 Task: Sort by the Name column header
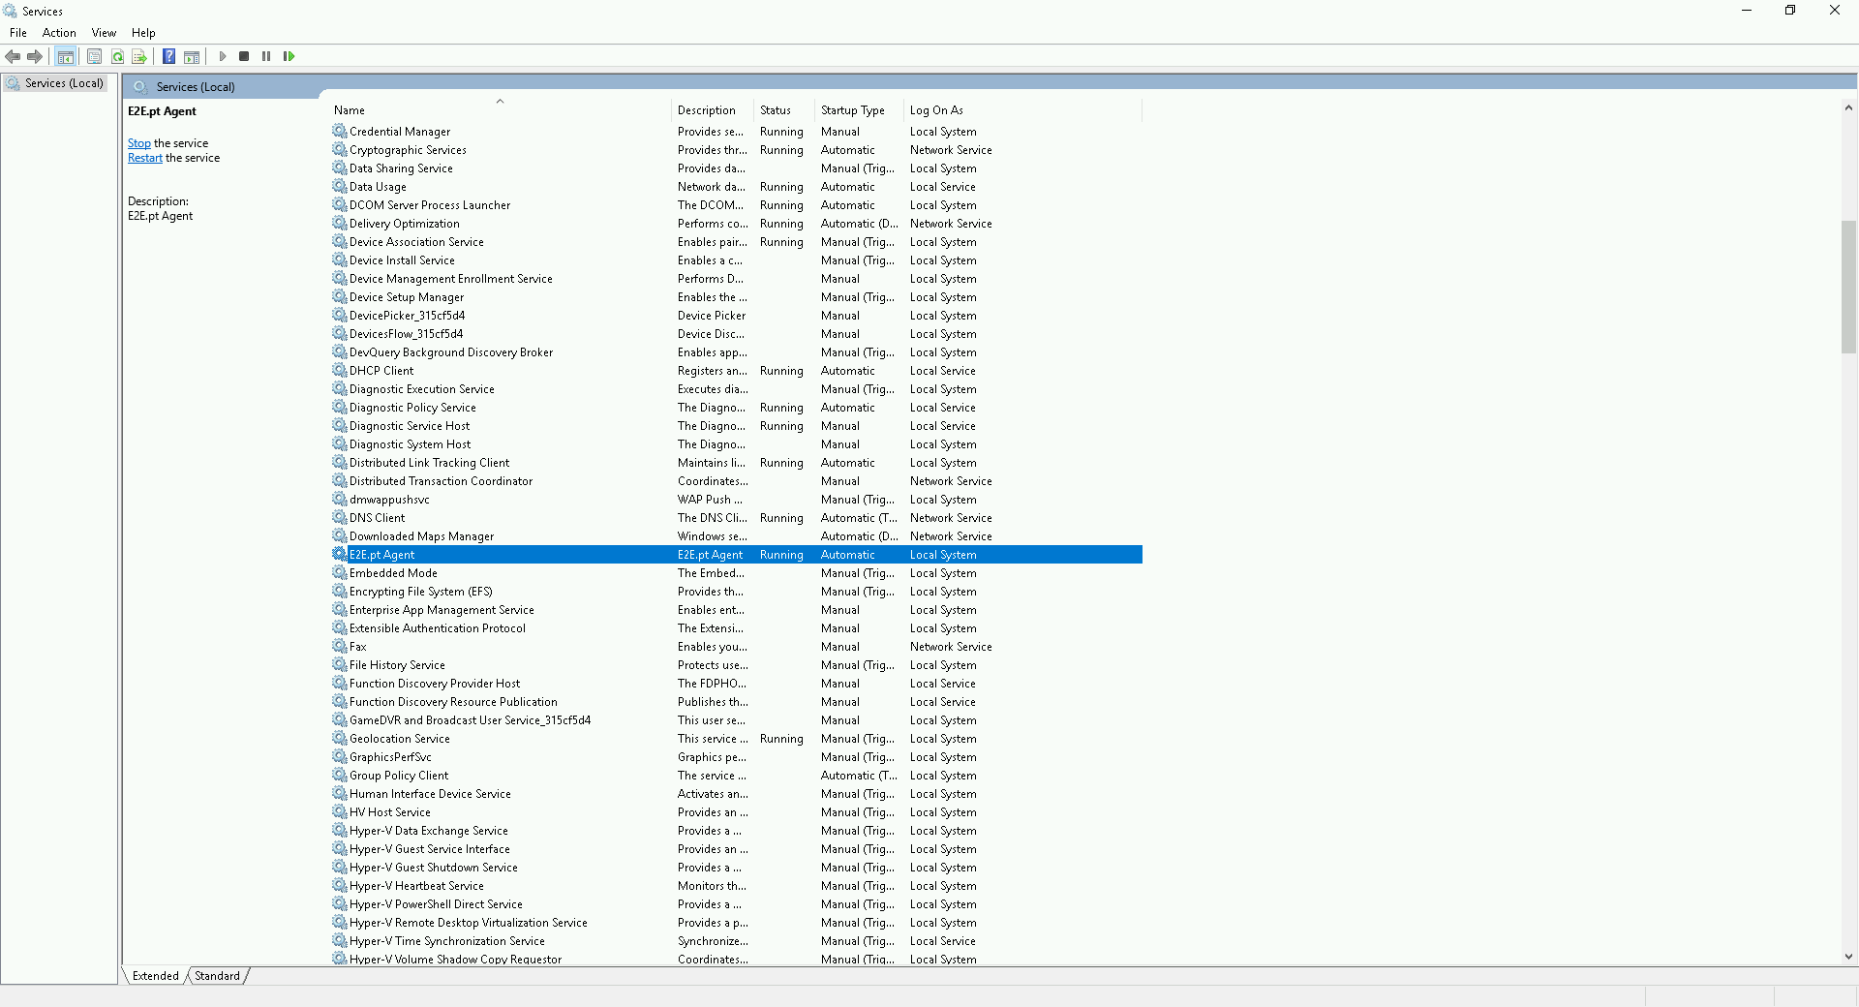click(350, 110)
